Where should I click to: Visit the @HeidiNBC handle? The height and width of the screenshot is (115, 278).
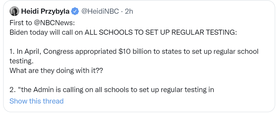100,11
